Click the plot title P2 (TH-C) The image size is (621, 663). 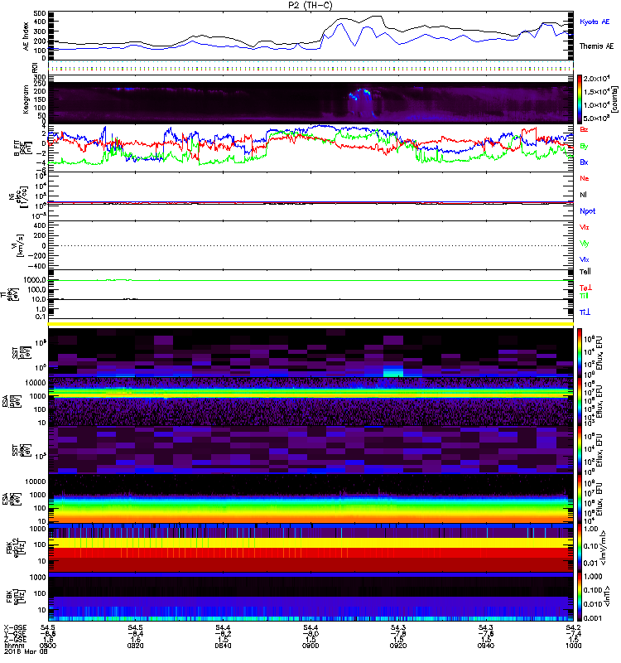pos(310,5)
